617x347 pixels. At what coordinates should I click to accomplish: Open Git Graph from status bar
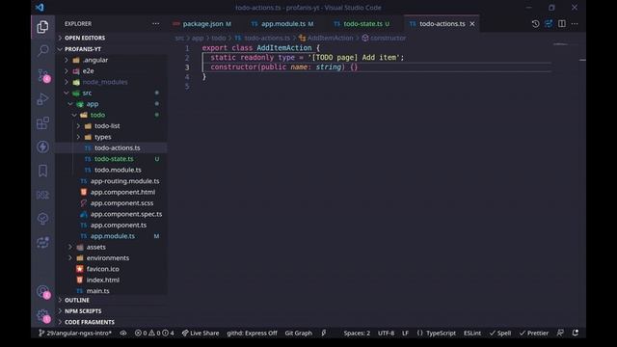[x=298, y=333]
